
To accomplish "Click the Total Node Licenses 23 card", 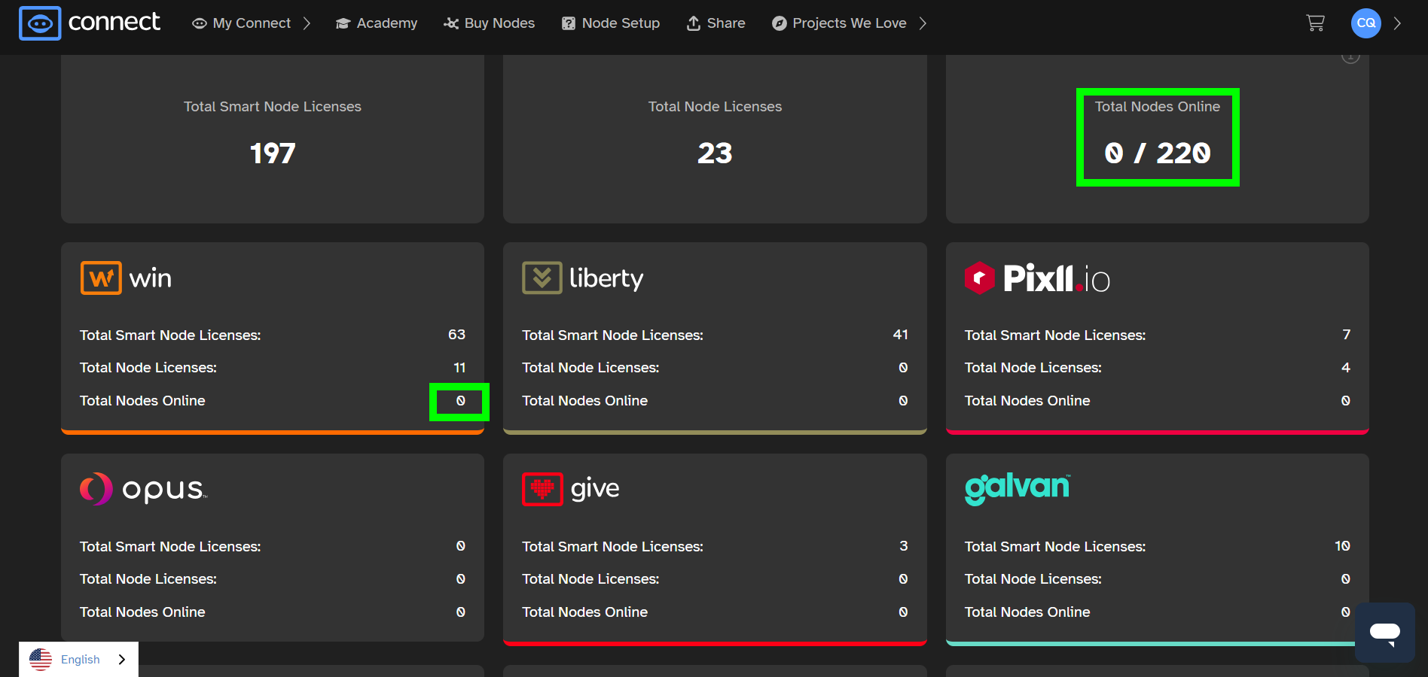I will click(x=715, y=139).
